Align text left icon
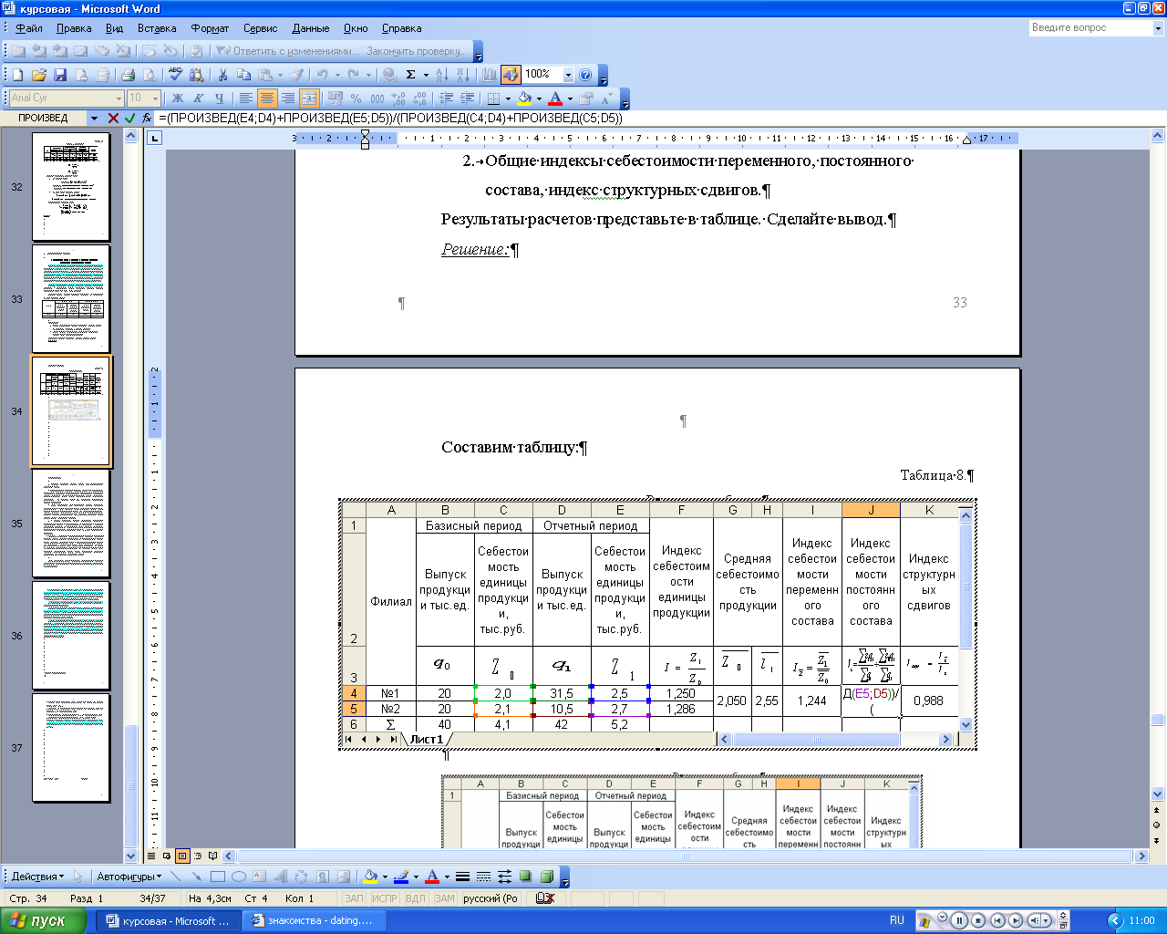Image resolution: width=1167 pixels, height=934 pixels. point(245,98)
